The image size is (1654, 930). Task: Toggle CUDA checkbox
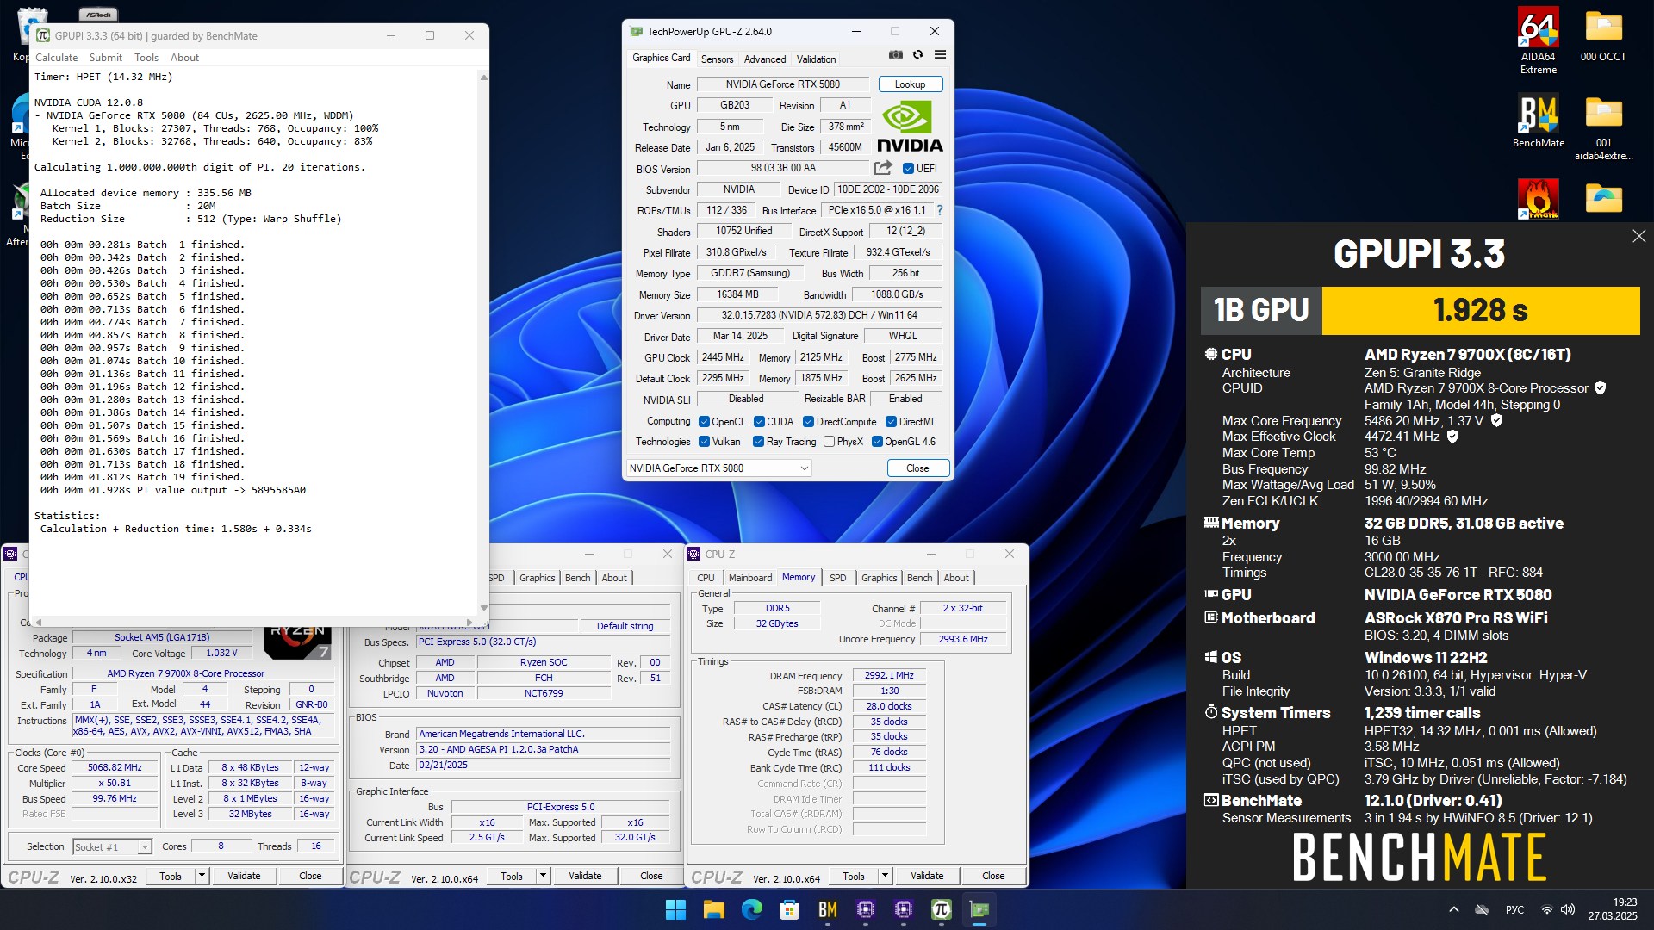pyautogui.click(x=759, y=422)
